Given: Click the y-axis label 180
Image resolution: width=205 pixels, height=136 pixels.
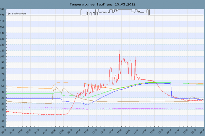Looking at the screenshot, I should click(x=2, y=9).
